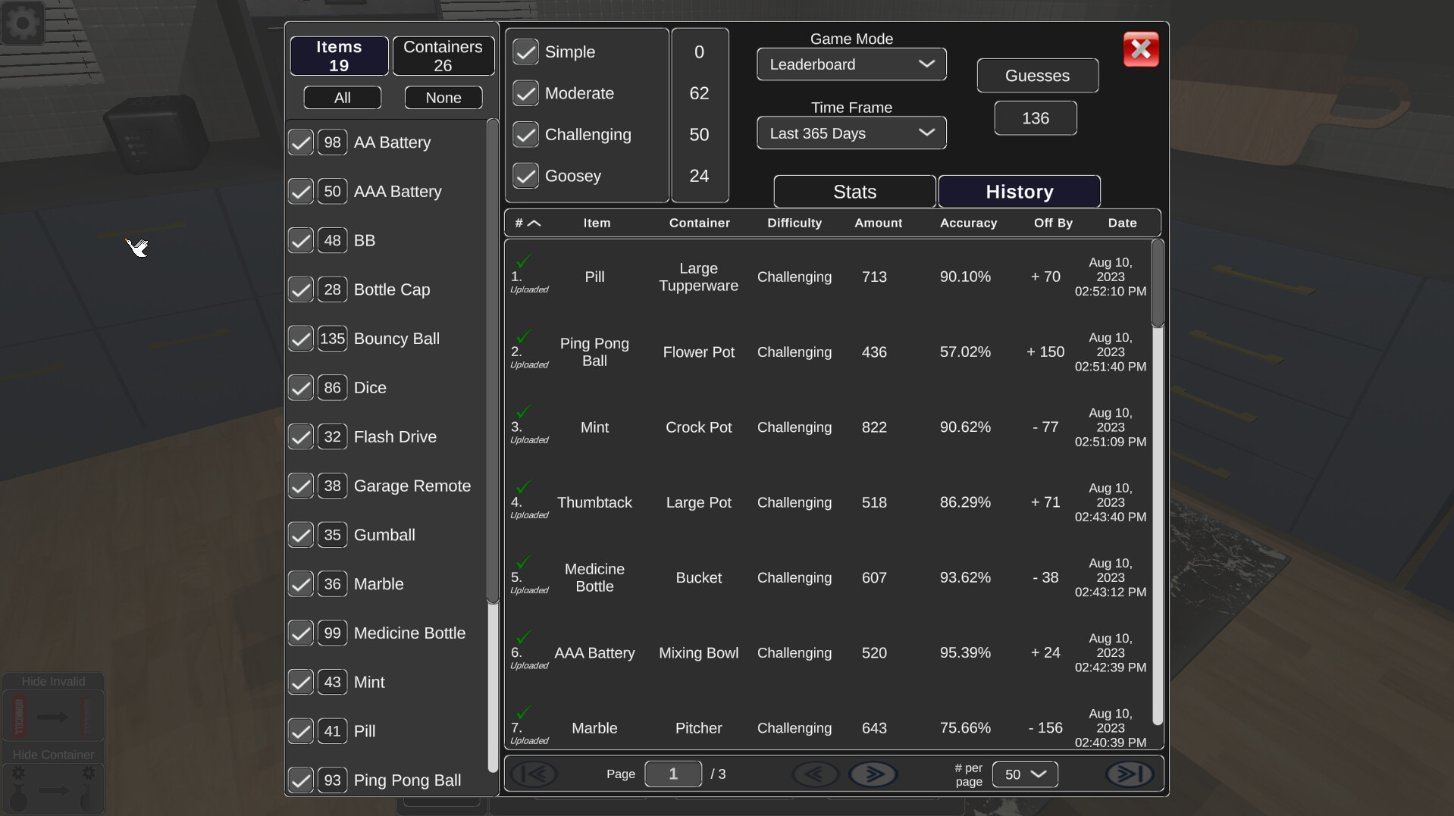The width and height of the screenshot is (1454, 816).
Task: Switch to the Stats tab
Action: coord(854,191)
